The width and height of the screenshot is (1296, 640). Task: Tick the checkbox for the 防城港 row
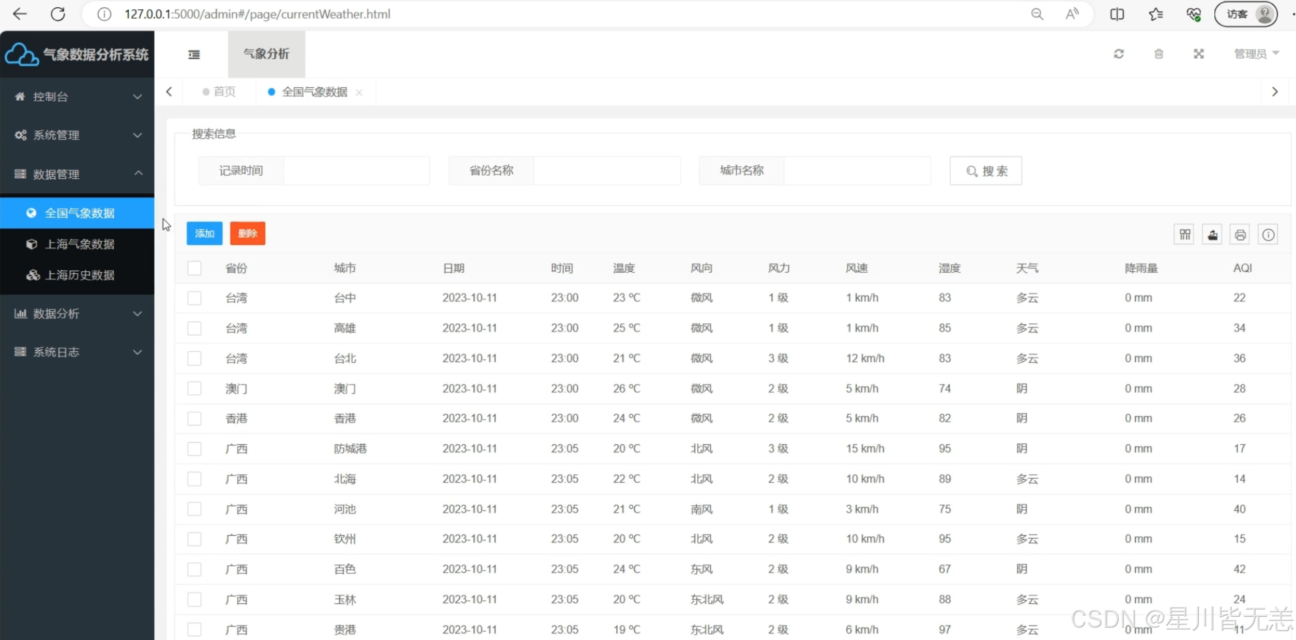(194, 449)
